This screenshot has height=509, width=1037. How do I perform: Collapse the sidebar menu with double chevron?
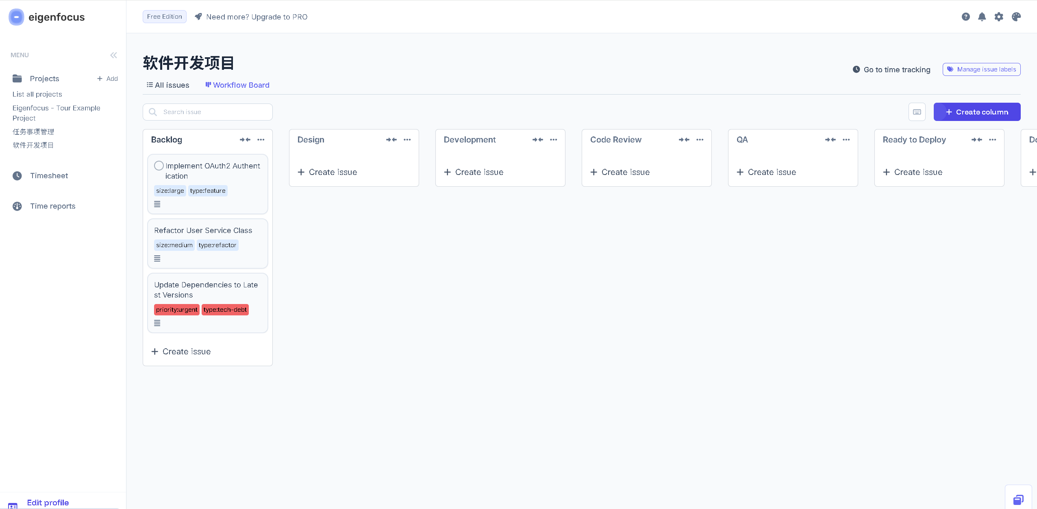click(113, 55)
